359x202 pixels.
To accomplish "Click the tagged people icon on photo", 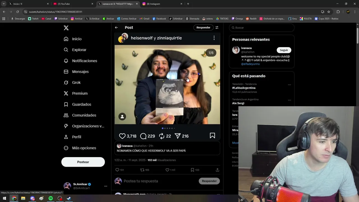I will (122, 117).
